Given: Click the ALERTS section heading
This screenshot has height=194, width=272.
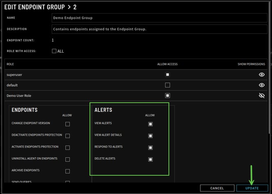Looking at the screenshot, I should [103, 110].
